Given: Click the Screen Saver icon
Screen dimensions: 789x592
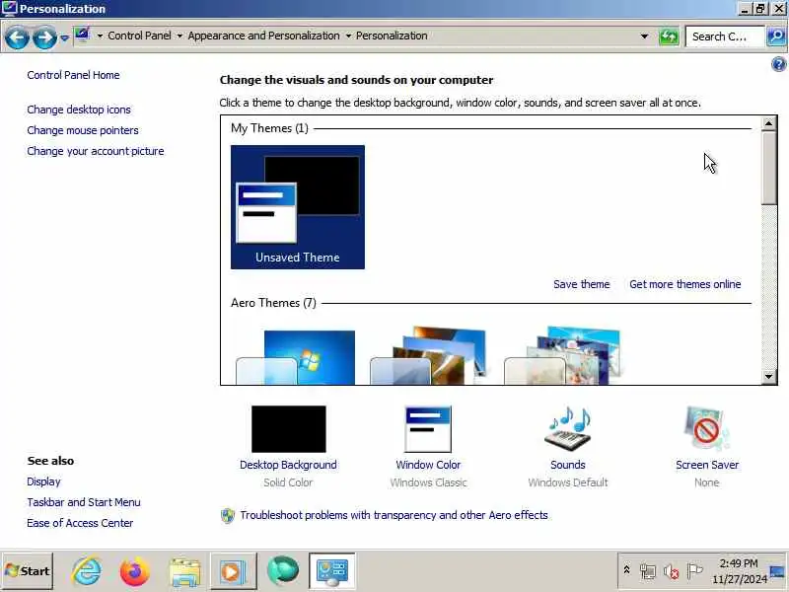Looking at the screenshot, I should pos(706,428).
